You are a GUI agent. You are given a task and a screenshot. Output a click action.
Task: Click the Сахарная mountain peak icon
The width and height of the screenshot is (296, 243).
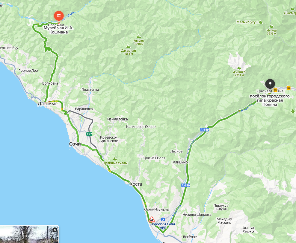(x=128, y=46)
